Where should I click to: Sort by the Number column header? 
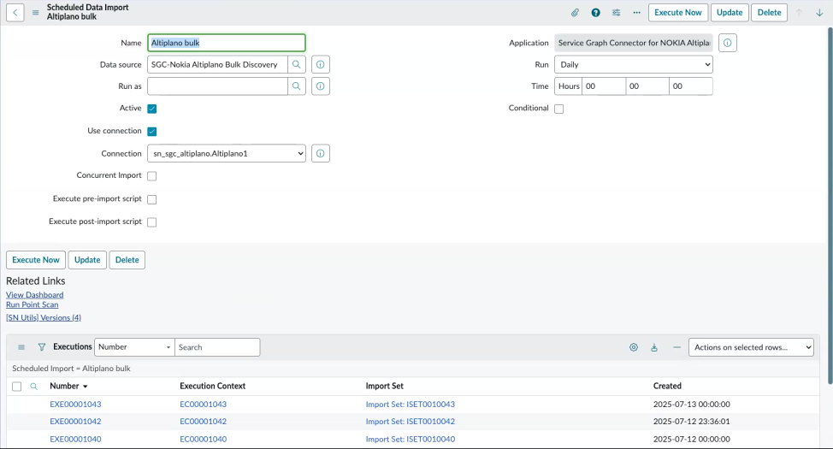[64, 386]
